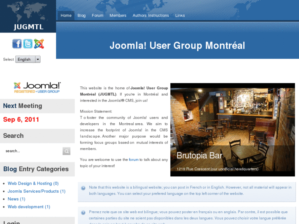299x224 pixels.
Task: Click in the search text field
Action: [33, 151]
